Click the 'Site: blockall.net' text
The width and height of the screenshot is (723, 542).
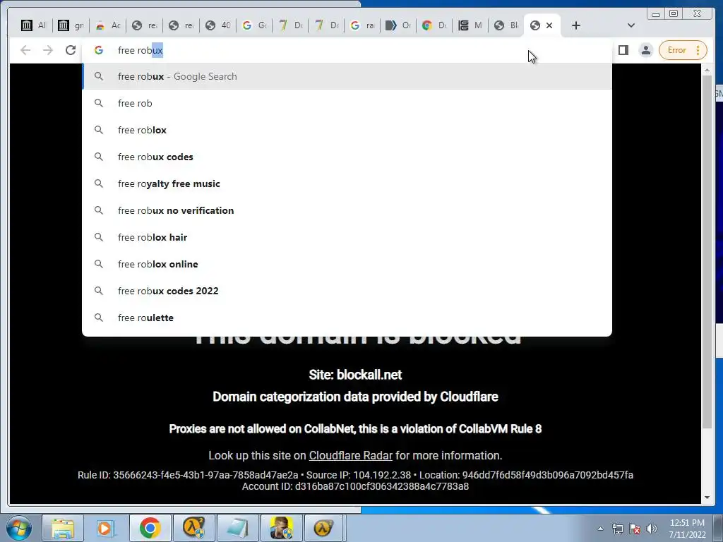click(355, 375)
